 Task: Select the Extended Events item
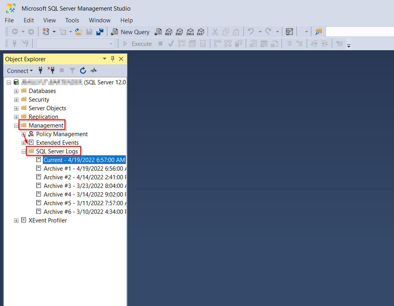(57, 142)
